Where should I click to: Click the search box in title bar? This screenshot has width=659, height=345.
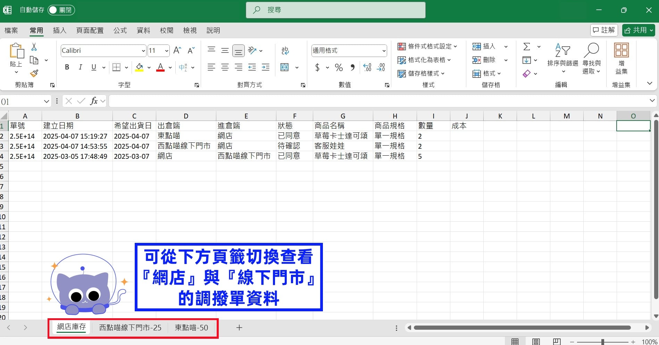coord(336,10)
